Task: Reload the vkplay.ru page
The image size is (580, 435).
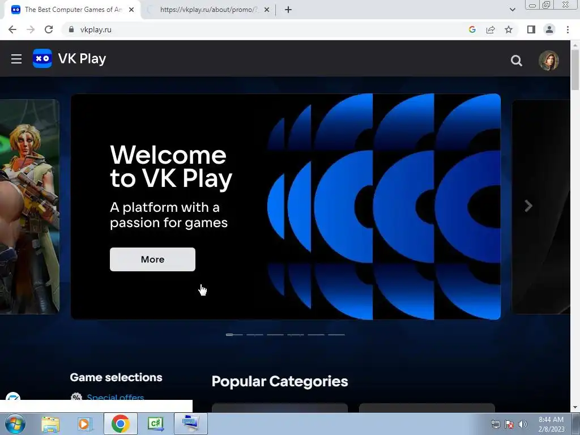Action: (x=49, y=29)
